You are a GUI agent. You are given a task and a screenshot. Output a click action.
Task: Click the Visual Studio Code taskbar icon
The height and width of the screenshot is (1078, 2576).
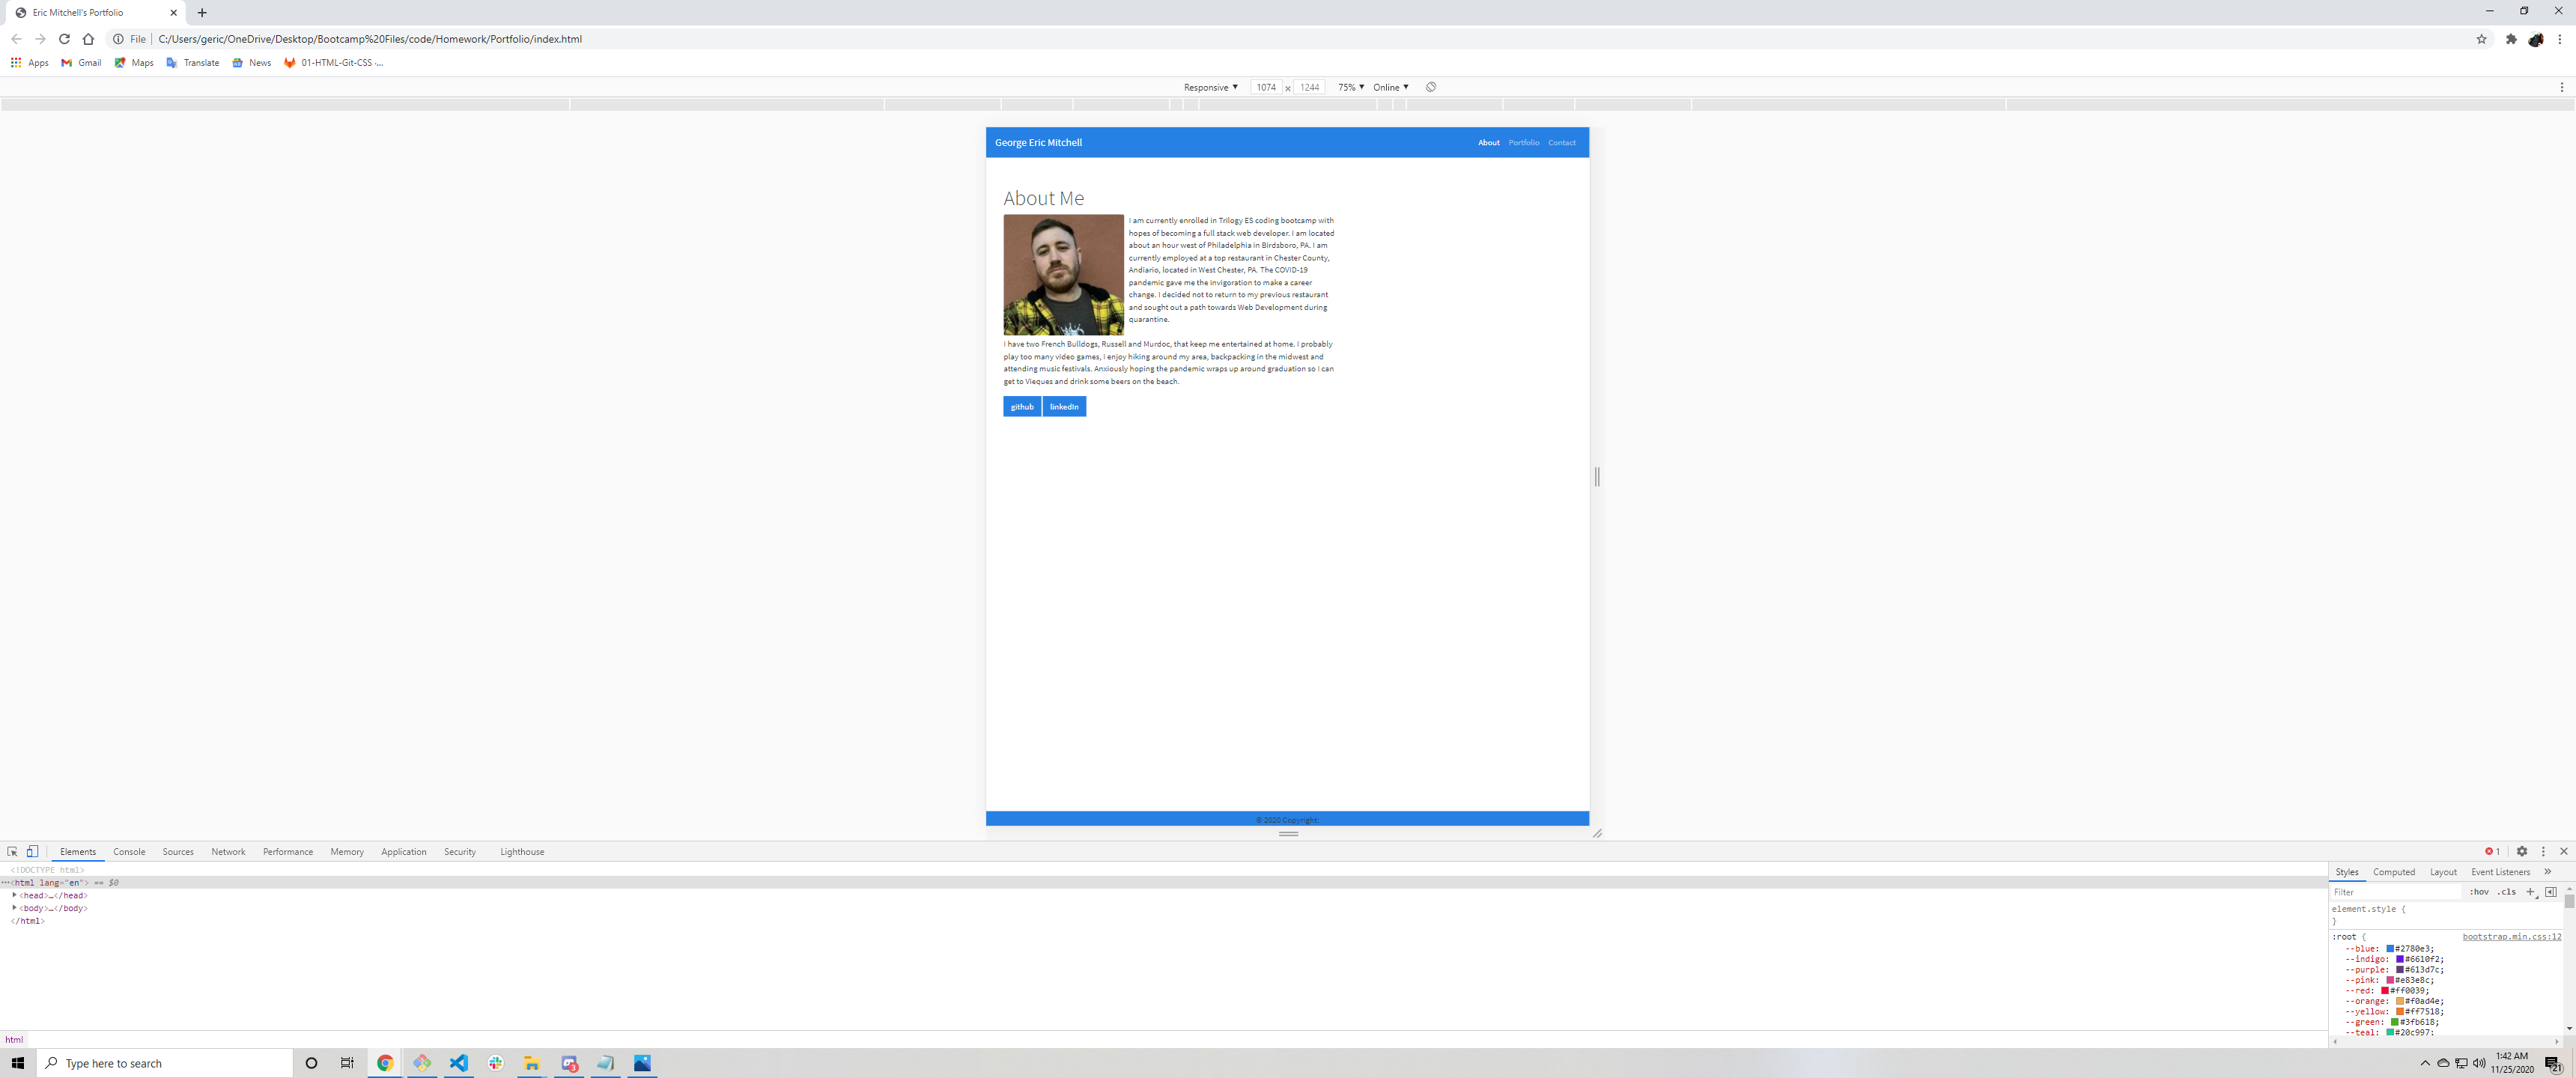[458, 1063]
